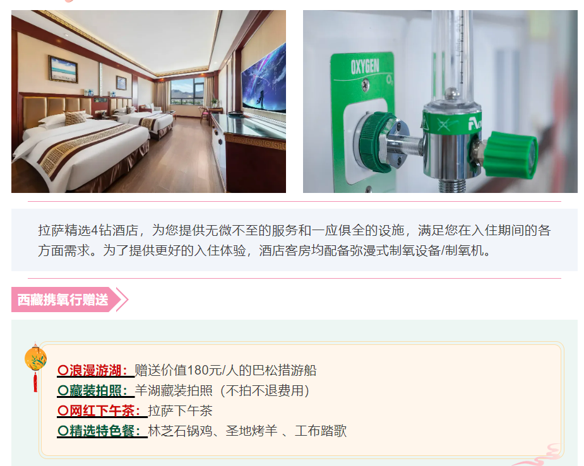Click the 网红下午茶 underlined heading

coord(102,411)
